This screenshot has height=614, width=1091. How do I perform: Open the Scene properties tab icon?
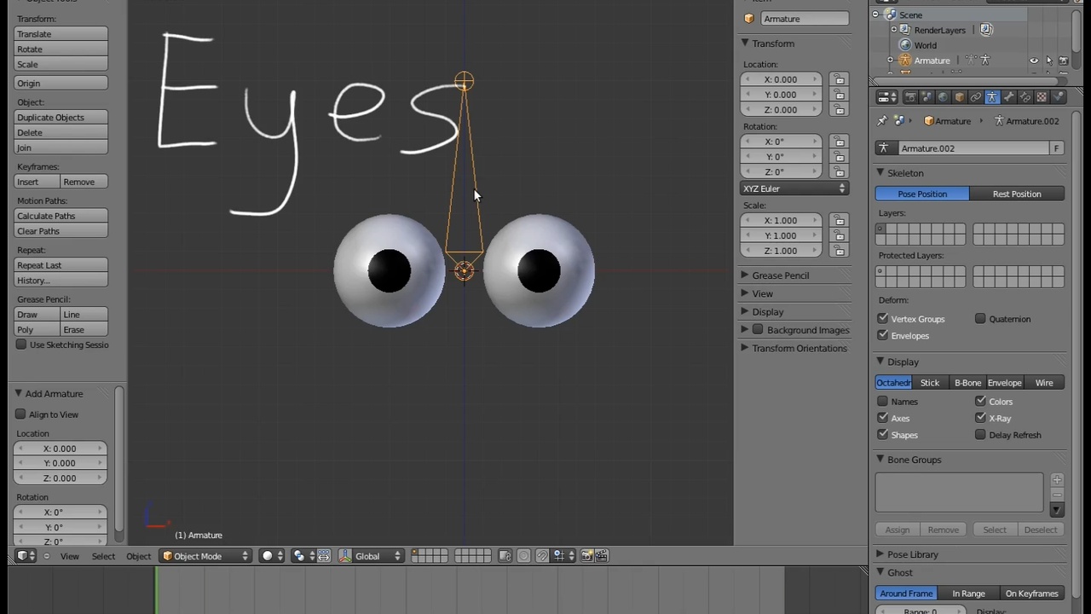(927, 97)
